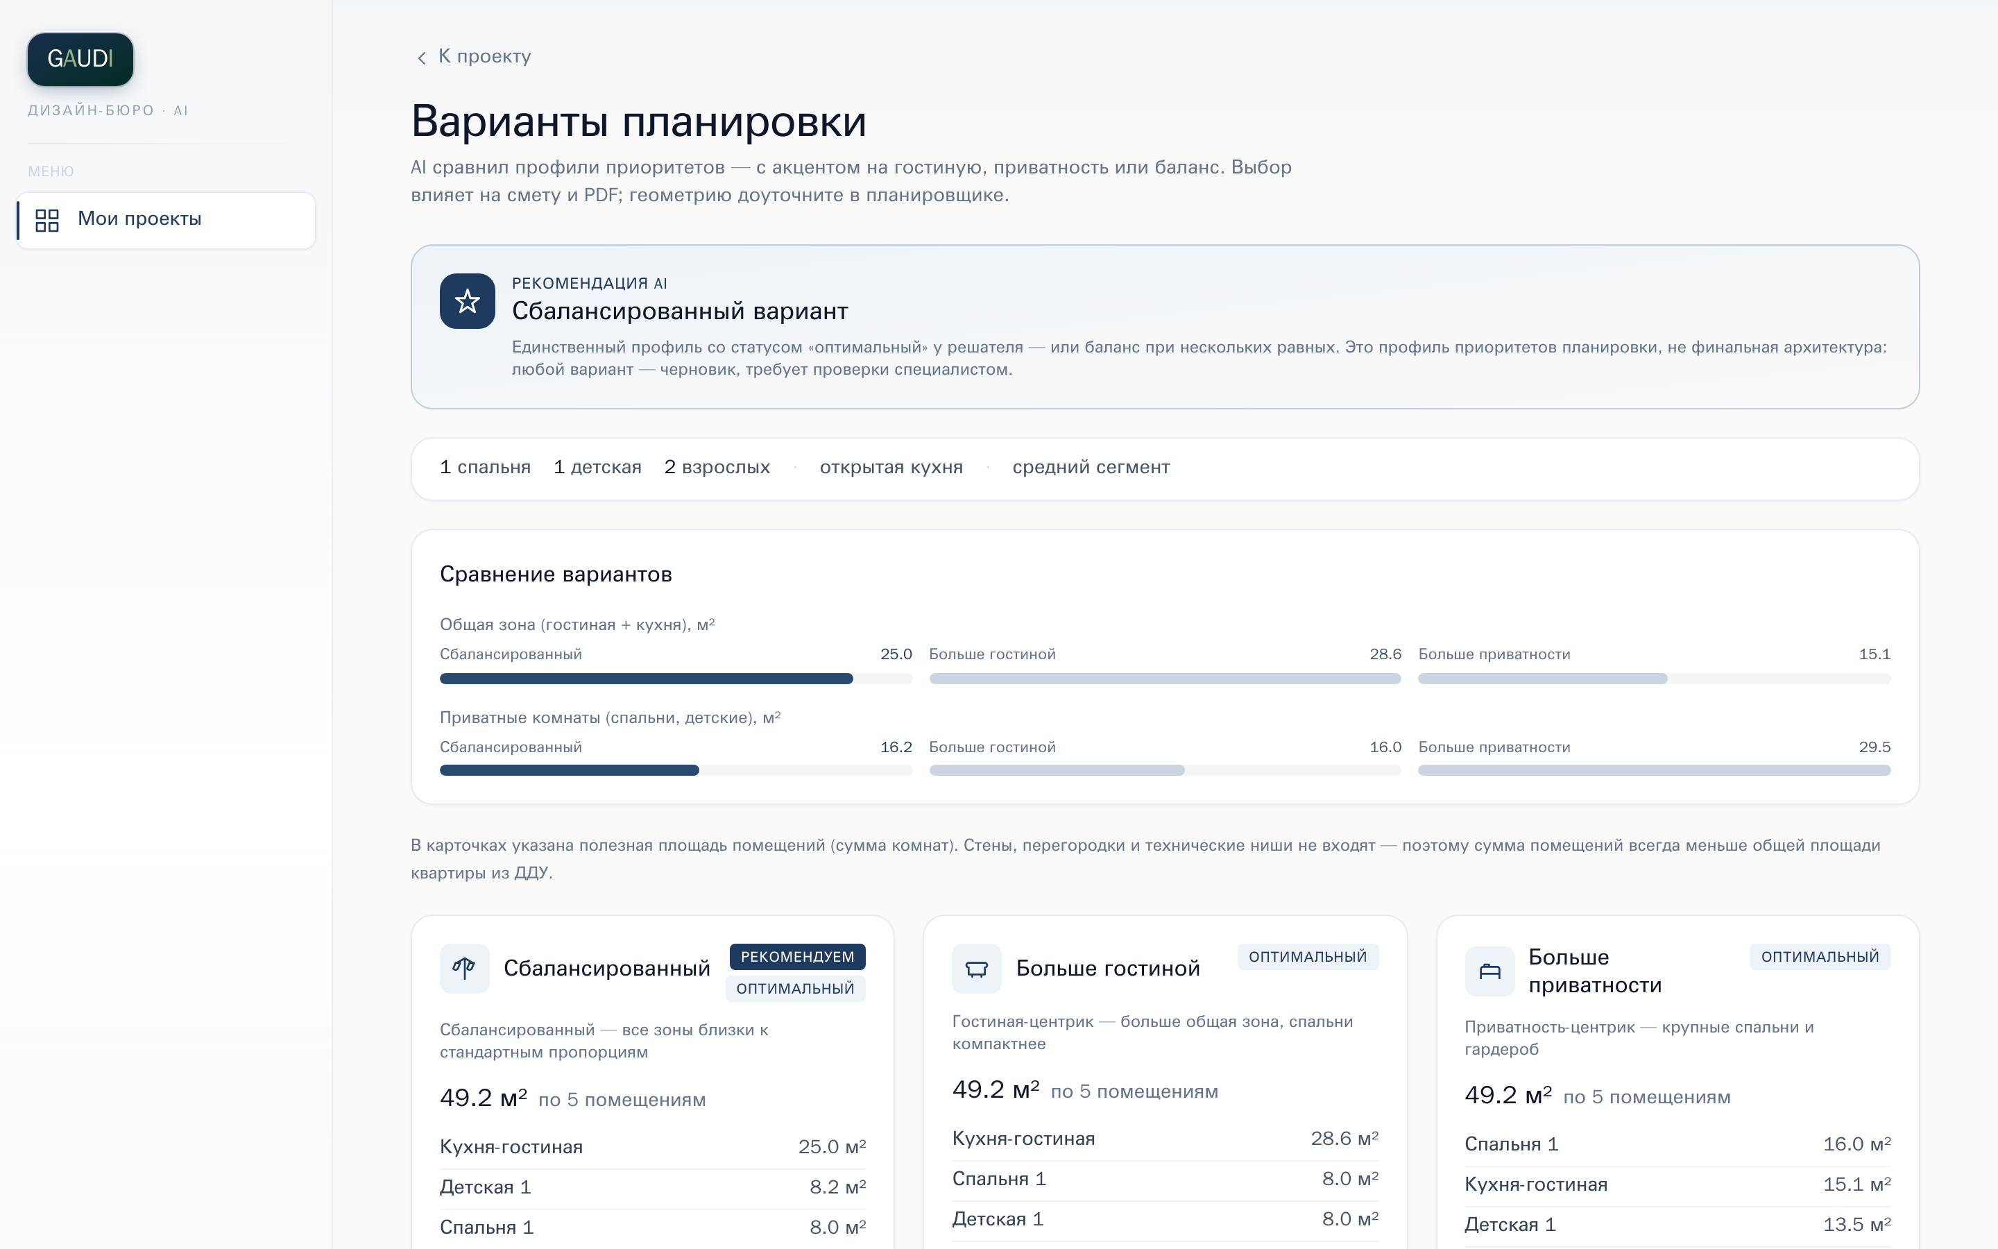
Task: Click Больше гостиной common zone bar (28.6)
Action: [1165, 678]
